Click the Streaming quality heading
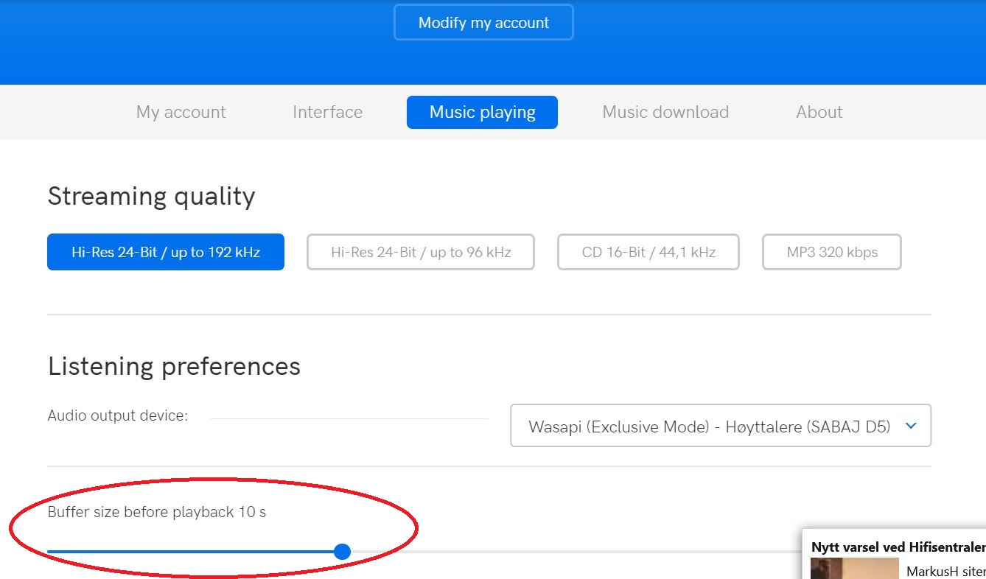Viewport: 986px width, 579px height. (151, 197)
